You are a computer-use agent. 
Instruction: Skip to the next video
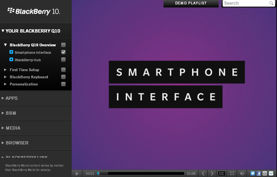[x=212, y=173]
